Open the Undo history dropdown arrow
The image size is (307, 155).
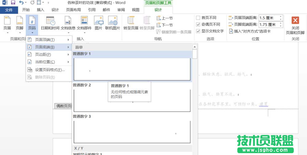click(26, 3)
